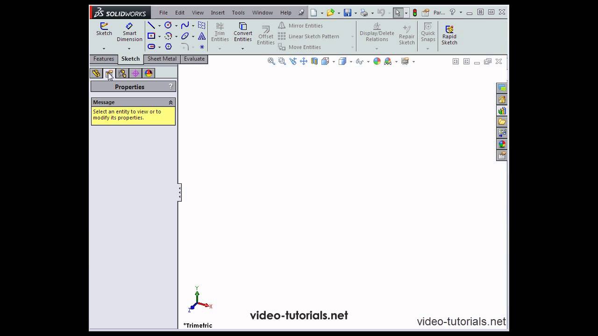The width and height of the screenshot is (598, 336).
Task: Click the Sketch command button
Action: (x=104, y=29)
